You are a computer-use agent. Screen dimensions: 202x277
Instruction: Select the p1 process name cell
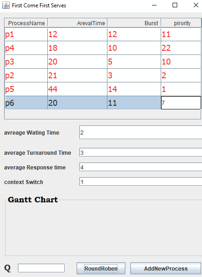26,34
